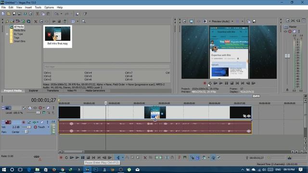
Task: Click the Add tags input field
Action: click(x=107, y=67)
